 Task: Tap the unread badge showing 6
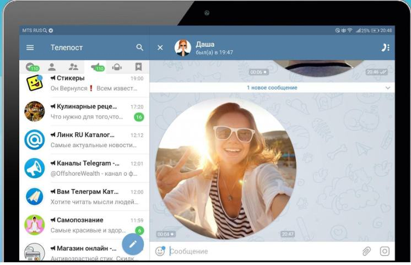point(140,230)
